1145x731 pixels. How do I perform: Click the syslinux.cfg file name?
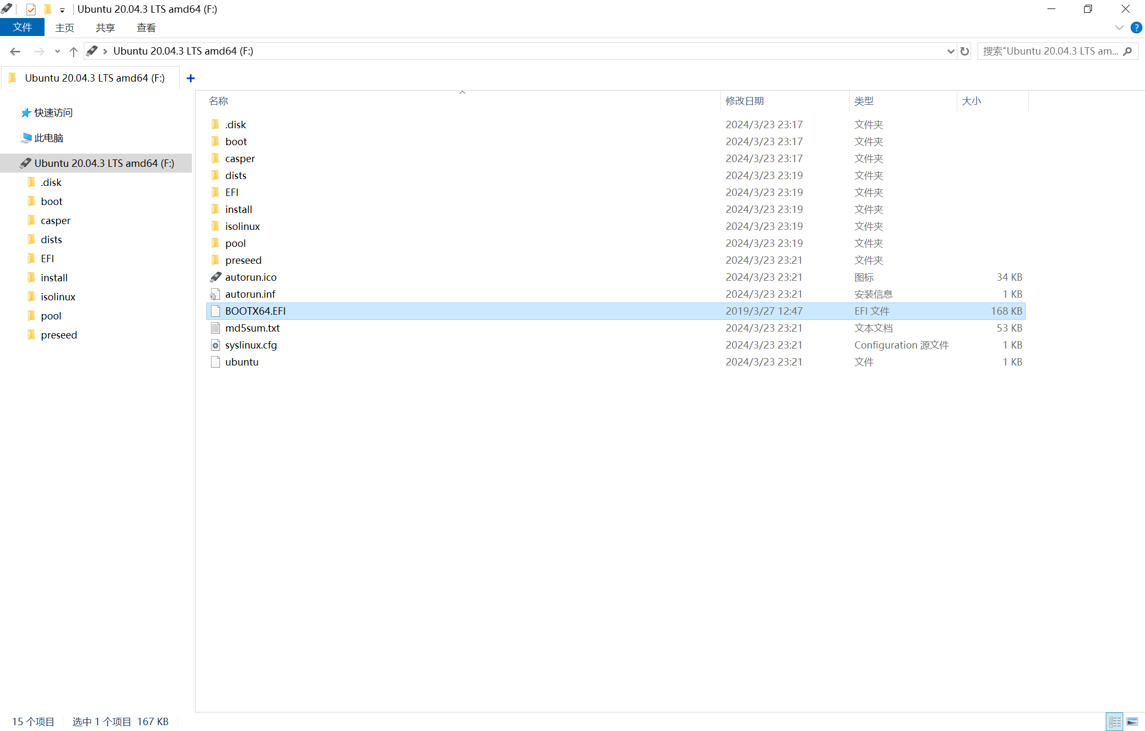pyautogui.click(x=251, y=345)
